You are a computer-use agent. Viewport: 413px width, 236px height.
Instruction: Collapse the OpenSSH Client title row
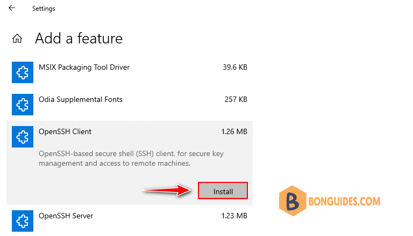pyautogui.click(x=129, y=134)
